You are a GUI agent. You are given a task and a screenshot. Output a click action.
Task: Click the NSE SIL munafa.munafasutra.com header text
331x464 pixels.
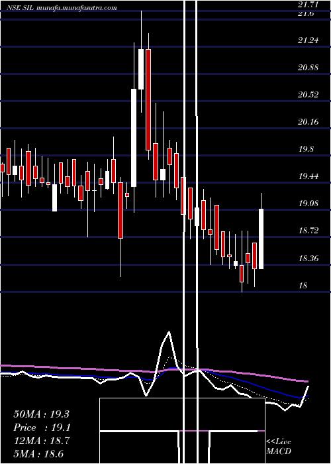pos(62,8)
